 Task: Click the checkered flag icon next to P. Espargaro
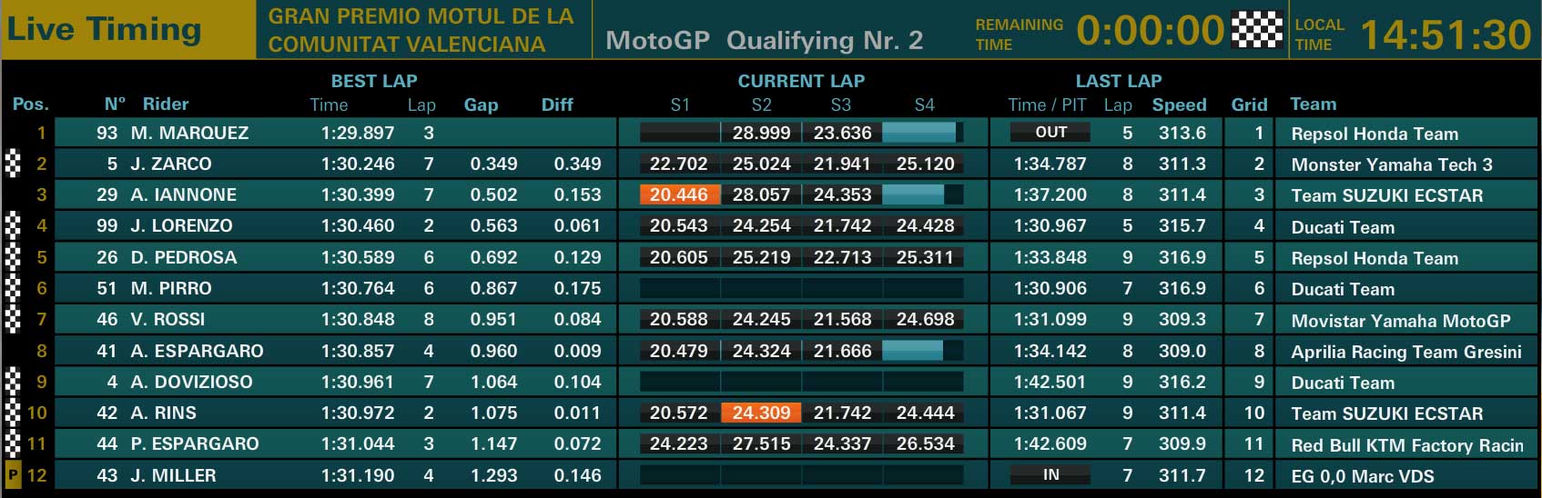coord(12,443)
